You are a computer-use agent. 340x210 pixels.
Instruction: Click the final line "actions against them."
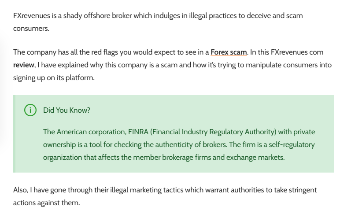pyautogui.click(x=47, y=203)
